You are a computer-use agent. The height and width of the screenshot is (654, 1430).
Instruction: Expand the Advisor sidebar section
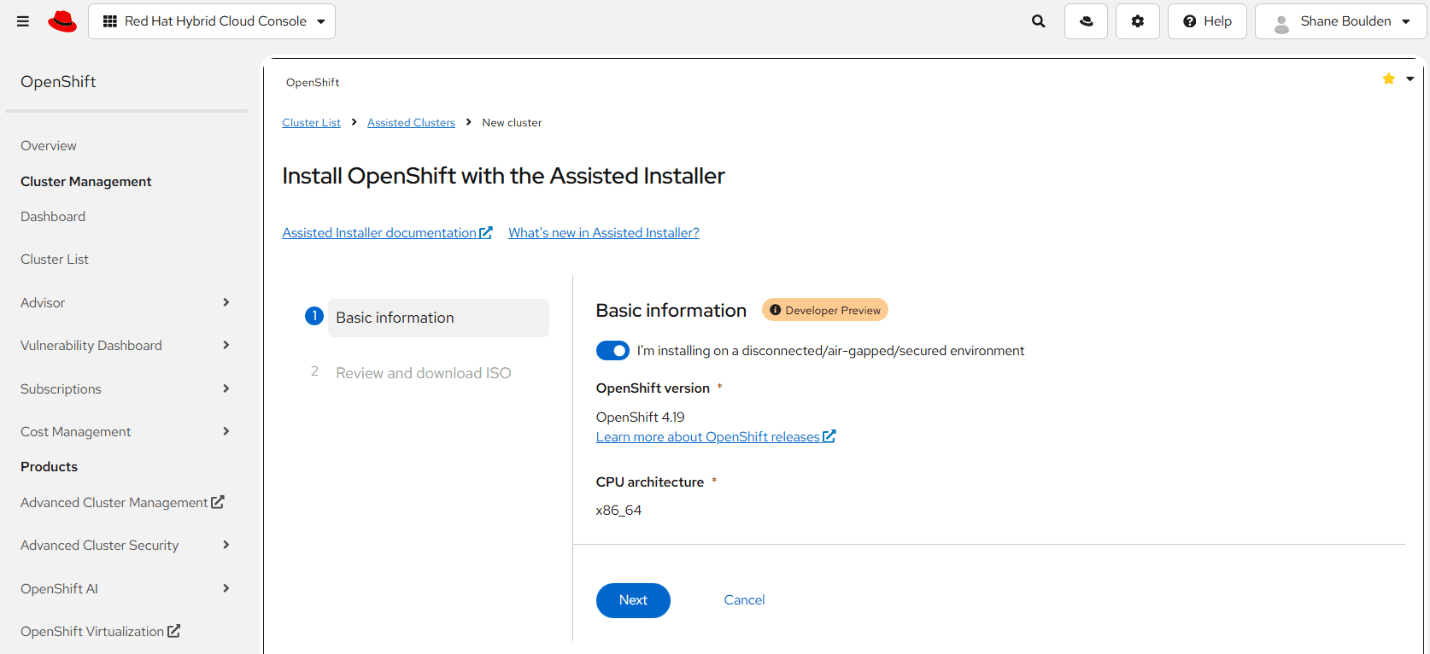coord(126,302)
